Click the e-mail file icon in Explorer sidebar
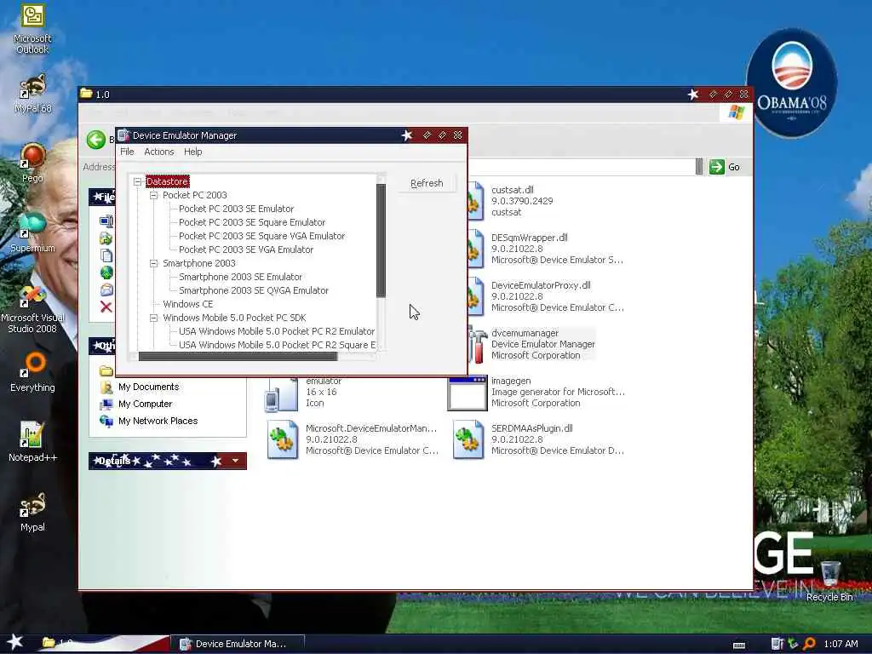This screenshot has height=654, width=872. point(106,290)
